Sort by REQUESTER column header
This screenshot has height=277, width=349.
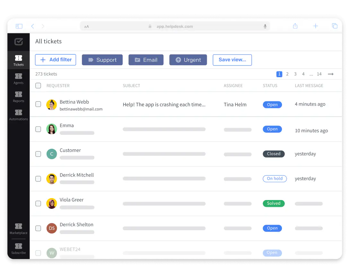coord(58,86)
